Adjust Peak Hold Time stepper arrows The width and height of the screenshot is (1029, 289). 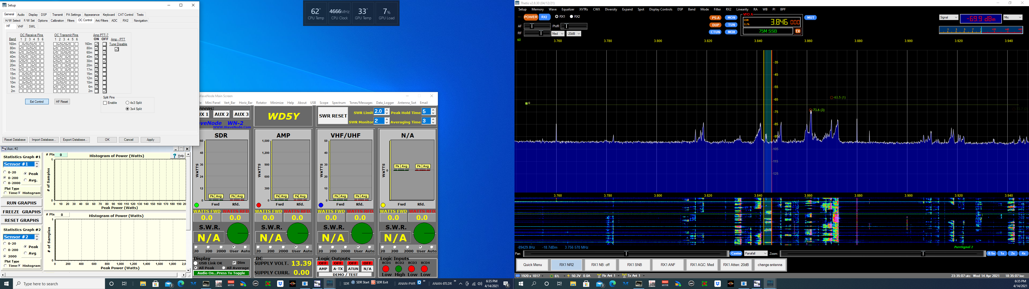[433, 111]
